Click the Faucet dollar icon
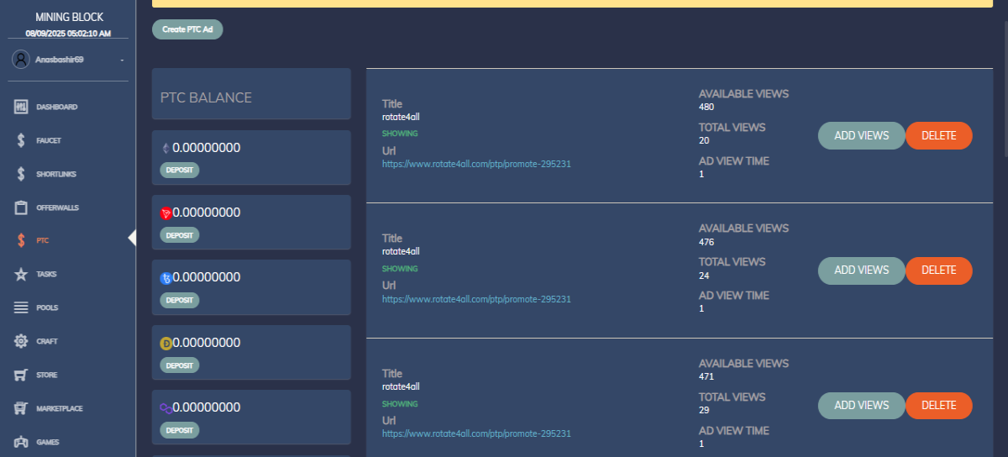 pos(21,140)
